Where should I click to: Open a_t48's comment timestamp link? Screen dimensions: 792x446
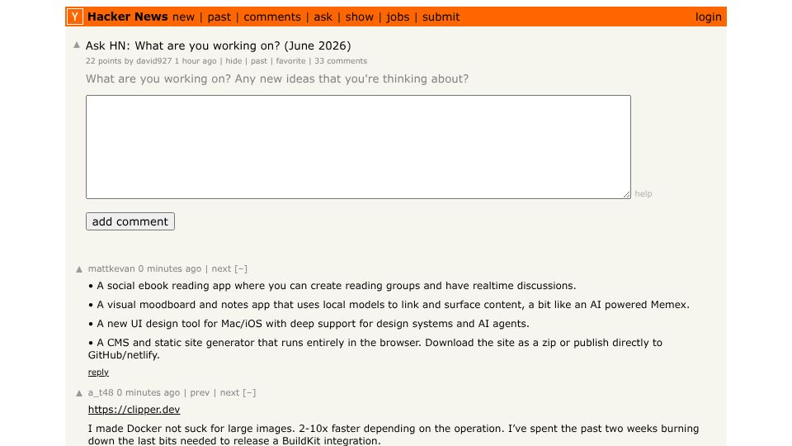(x=148, y=392)
